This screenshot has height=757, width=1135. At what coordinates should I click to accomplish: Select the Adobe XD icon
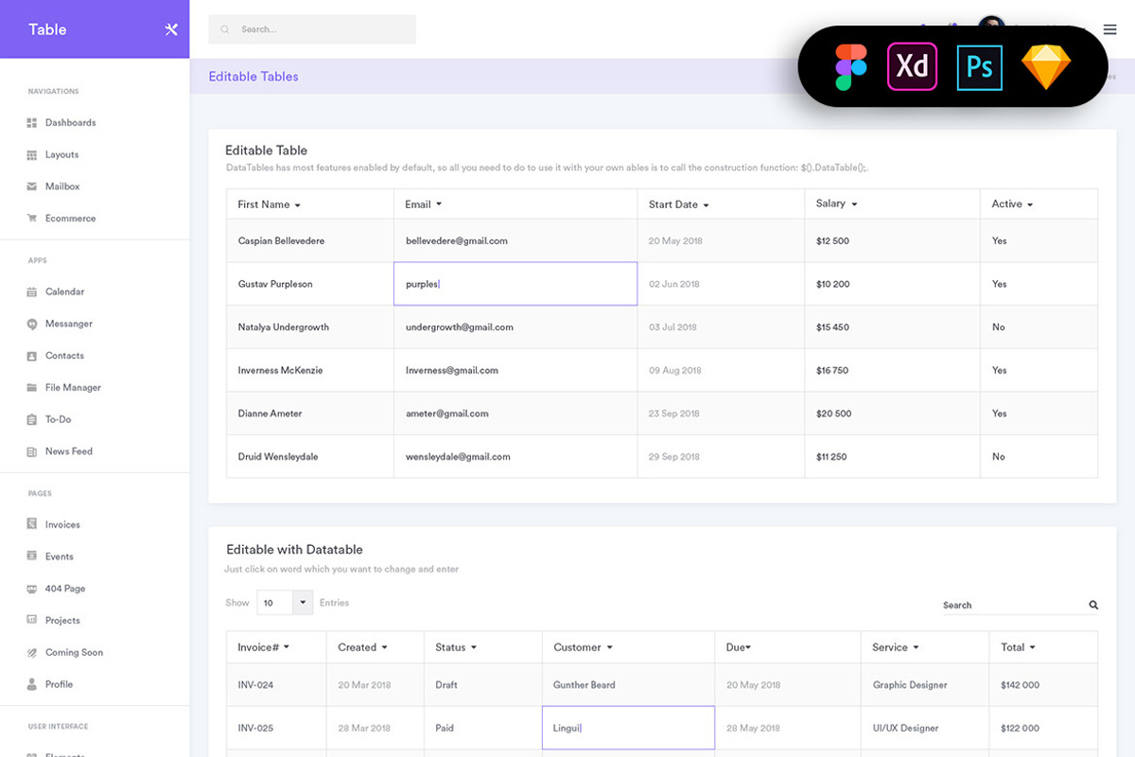pos(912,66)
